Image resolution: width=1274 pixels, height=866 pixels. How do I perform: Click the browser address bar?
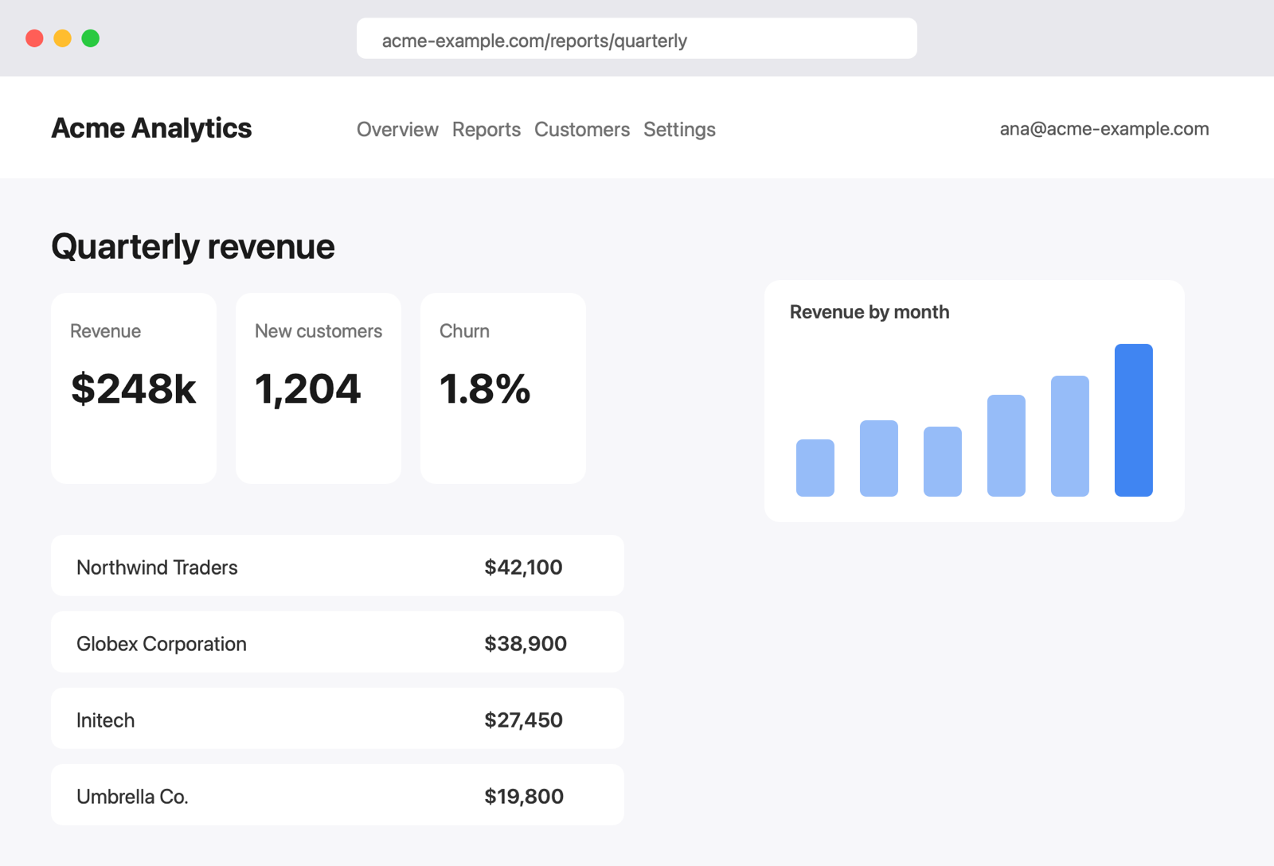pos(637,38)
